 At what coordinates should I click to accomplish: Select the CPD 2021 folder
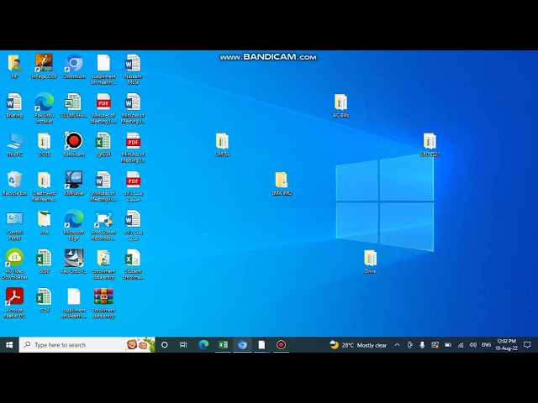point(430,144)
